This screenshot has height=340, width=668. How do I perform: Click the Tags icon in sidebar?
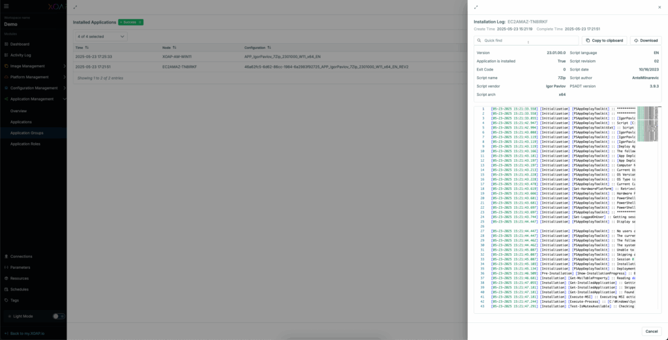7,300
